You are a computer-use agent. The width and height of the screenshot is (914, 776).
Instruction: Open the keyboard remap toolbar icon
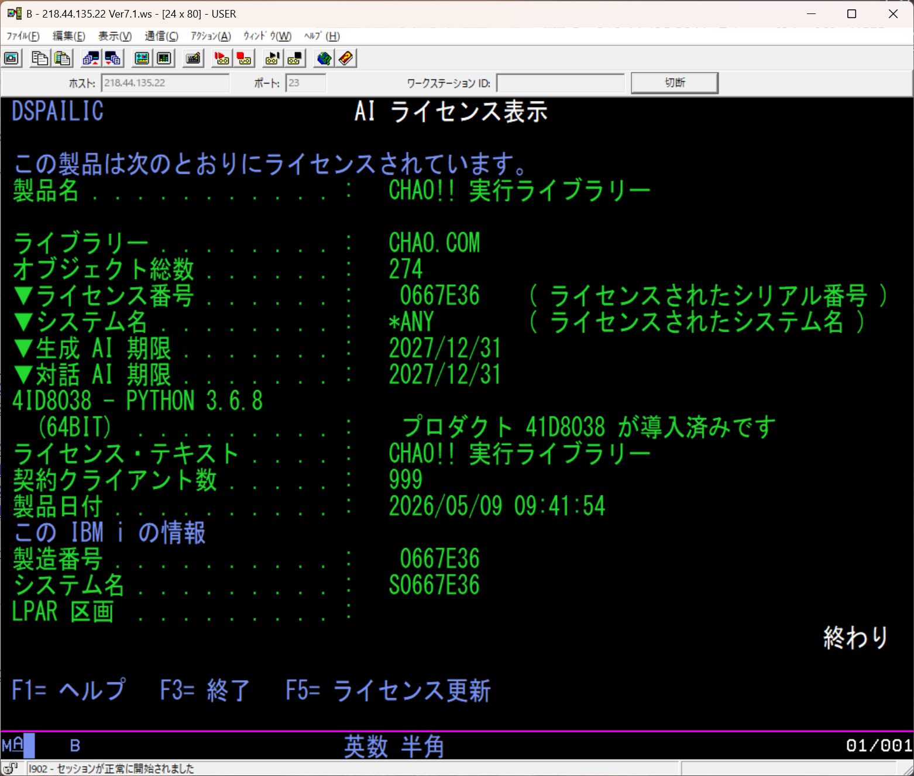click(193, 58)
